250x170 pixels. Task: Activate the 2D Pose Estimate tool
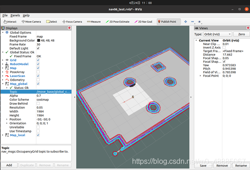coord(117,21)
